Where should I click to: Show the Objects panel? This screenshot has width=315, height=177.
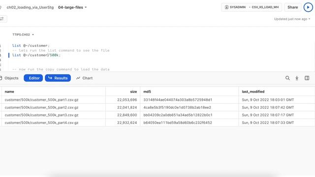tap(9, 78)
